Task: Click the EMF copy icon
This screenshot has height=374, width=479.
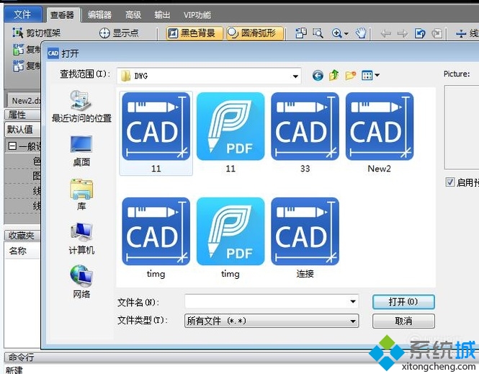Action: pos(18,49)
